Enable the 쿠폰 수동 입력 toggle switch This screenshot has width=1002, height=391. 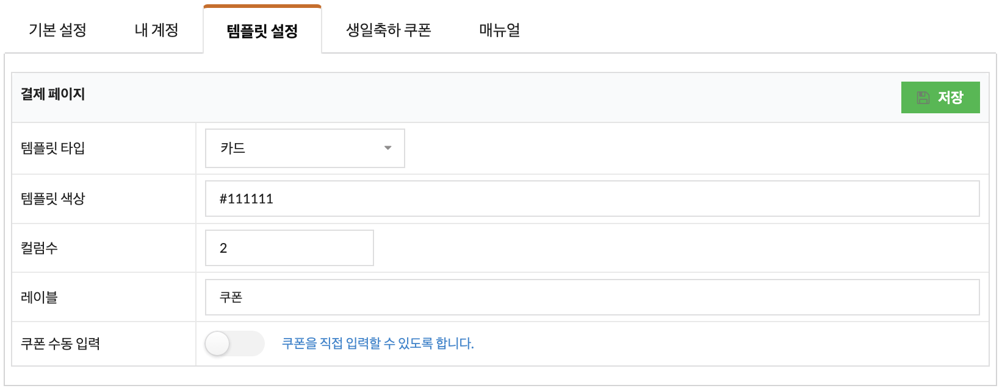[x=234, y=343]
